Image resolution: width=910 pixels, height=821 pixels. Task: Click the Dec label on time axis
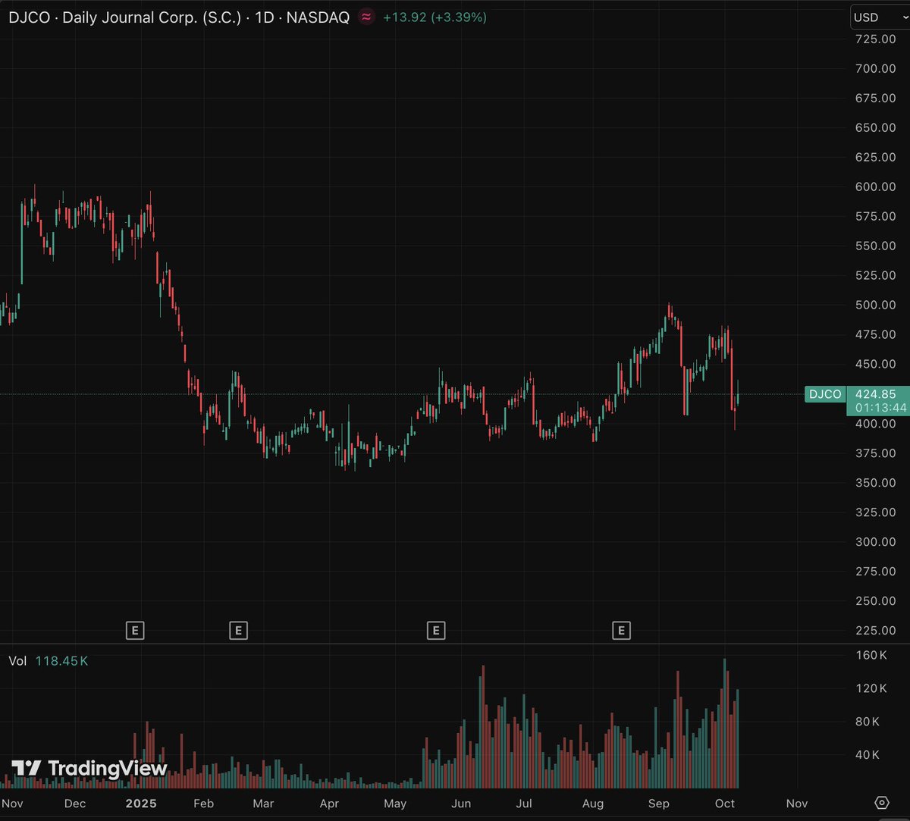click(75, 804)
